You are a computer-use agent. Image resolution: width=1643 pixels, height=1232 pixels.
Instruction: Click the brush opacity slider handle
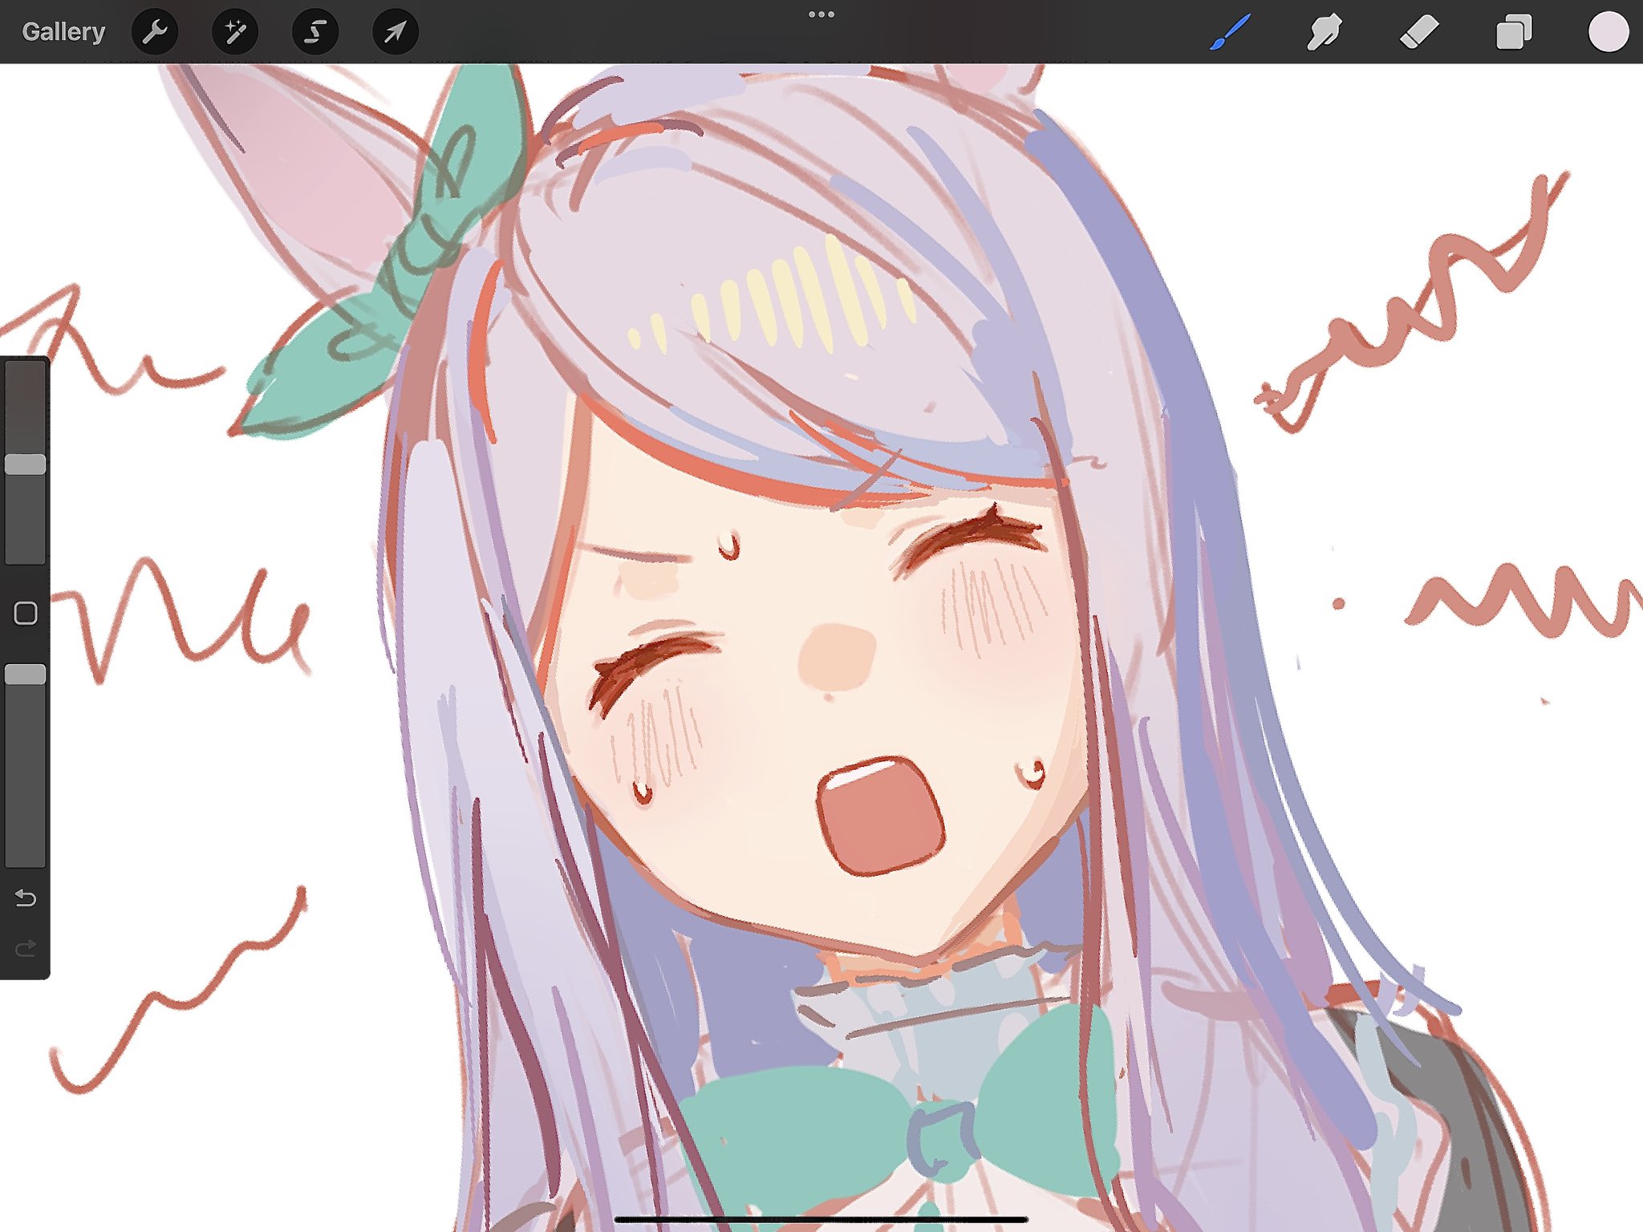[26, 675]
